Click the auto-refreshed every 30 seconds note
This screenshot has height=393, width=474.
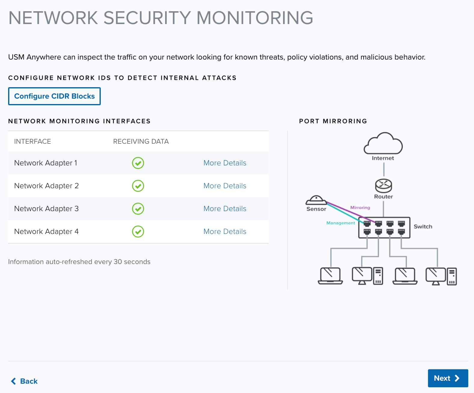click(x=79, y=262)
